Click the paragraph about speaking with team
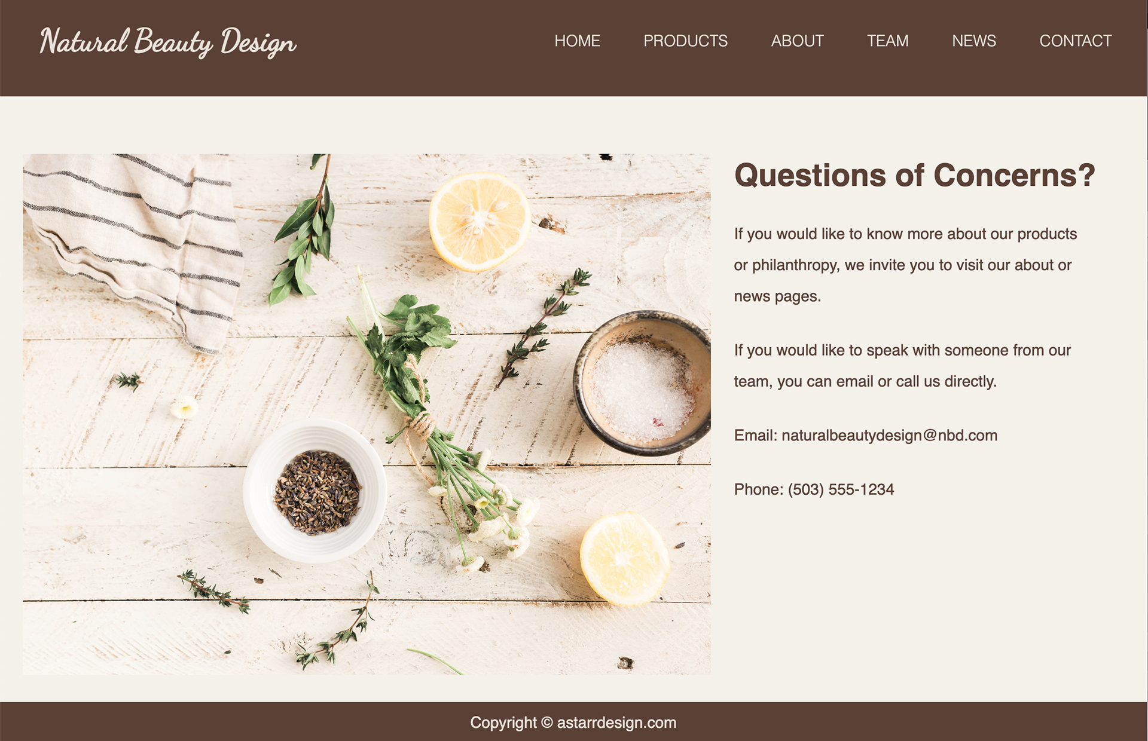 tap(902, 366)
